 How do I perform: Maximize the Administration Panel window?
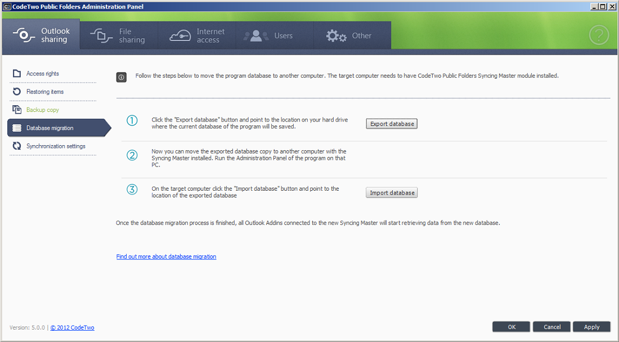click(x=603, y=6)
